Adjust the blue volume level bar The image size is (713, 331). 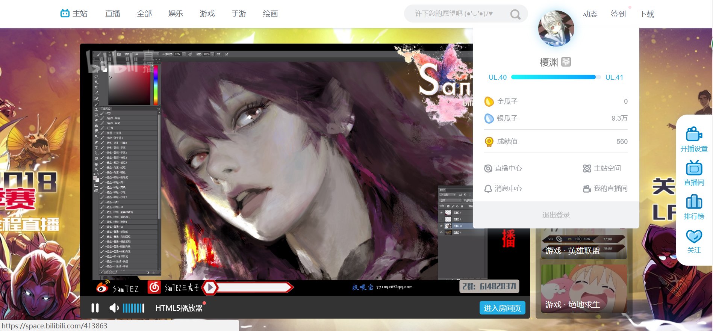pos(133,308)
